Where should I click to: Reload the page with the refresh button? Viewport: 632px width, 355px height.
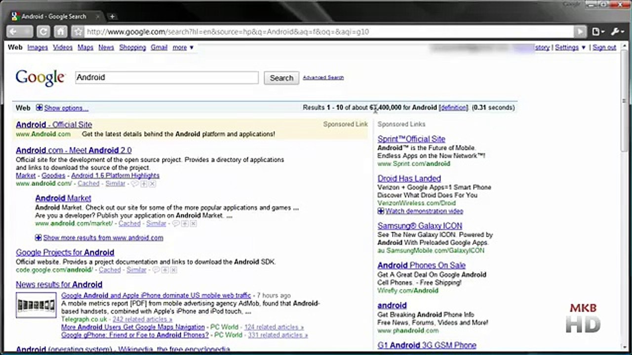pos(43,32)
